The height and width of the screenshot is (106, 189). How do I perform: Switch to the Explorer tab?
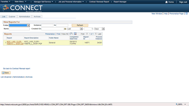(x=12, y=16)
